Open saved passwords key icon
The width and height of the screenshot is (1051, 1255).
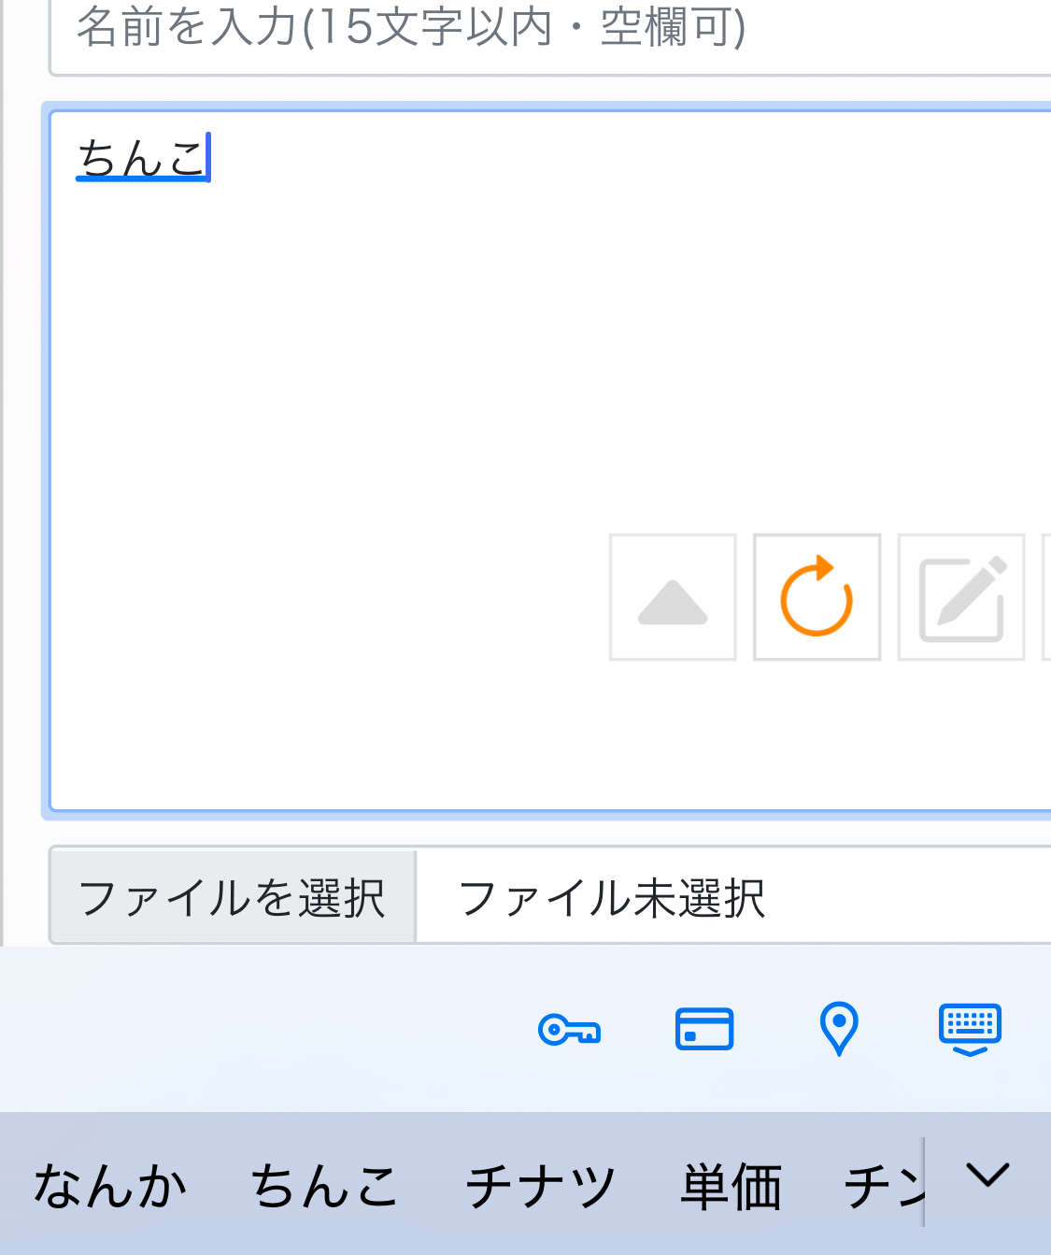click(569, 1031)
